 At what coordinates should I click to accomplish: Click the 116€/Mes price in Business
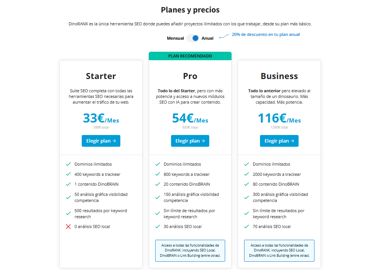pos(279,119)
